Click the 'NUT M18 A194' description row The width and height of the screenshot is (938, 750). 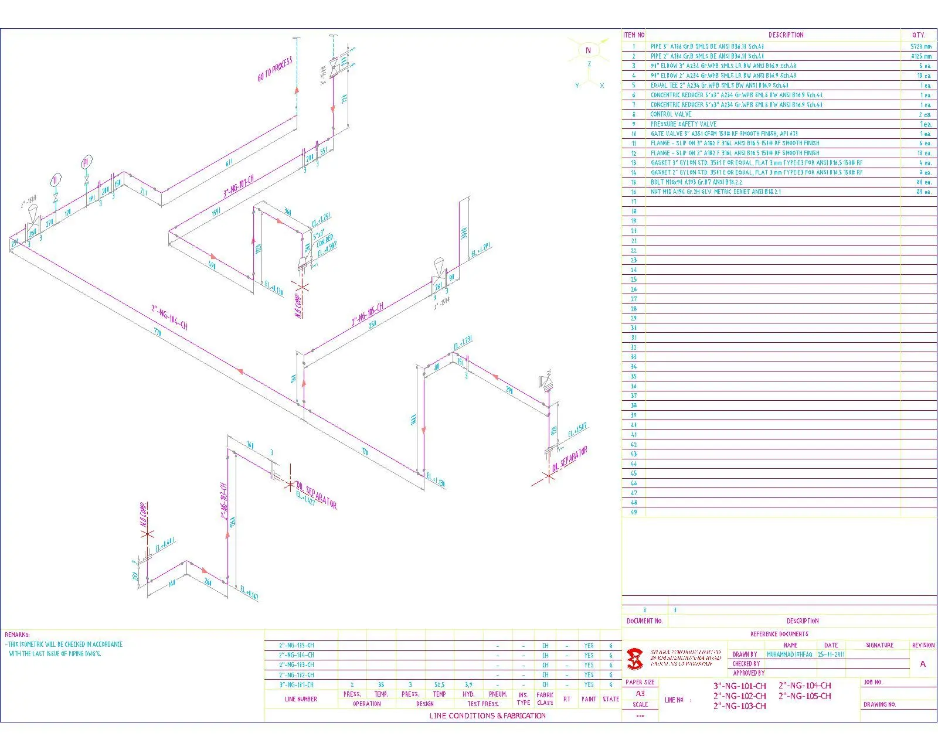(x=773, y=192)
